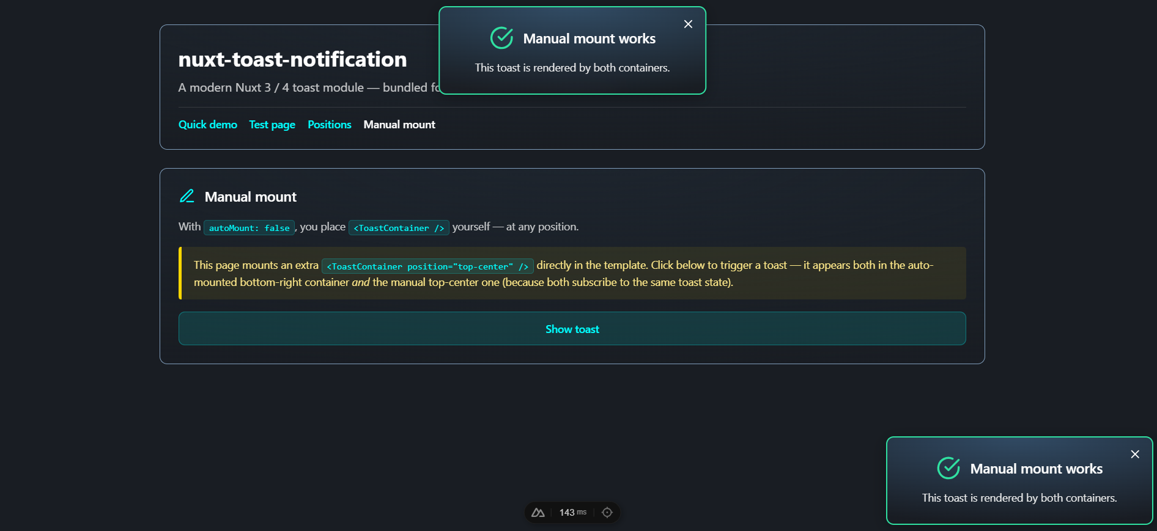Click the '<ToastContainer />' code snippet

click(399, 228)
